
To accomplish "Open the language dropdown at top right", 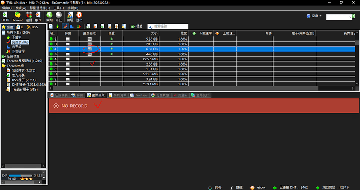I will pos(314,16).
